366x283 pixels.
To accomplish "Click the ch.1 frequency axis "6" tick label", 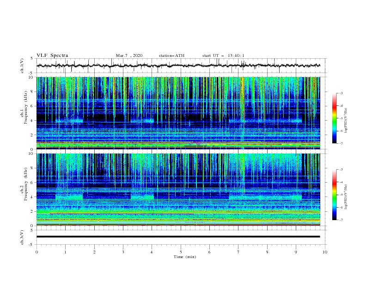I will (x=32, y=106).
